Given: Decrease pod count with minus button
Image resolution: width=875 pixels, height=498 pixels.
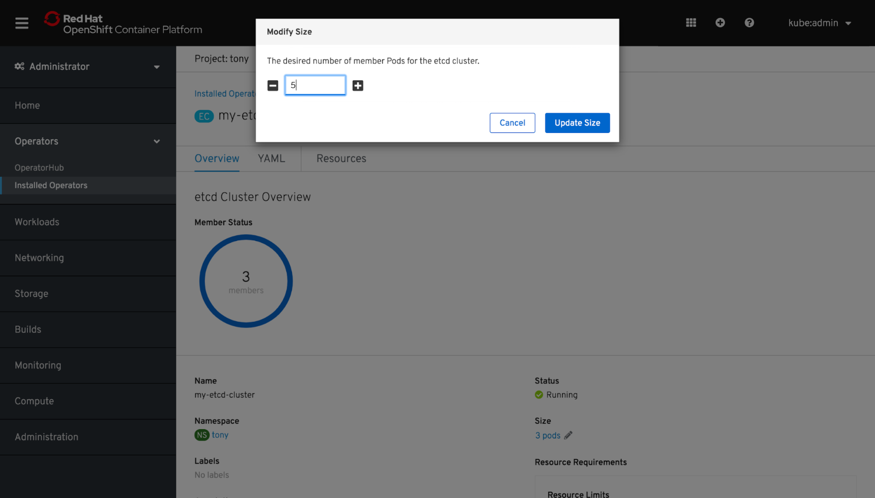Looking at the screenshot, I should tap(273, 86).
